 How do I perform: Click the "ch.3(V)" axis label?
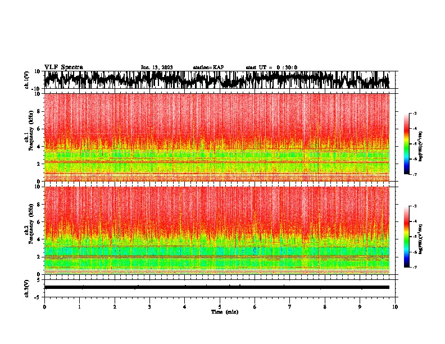27,288
